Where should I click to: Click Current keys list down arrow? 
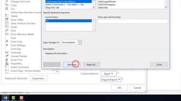(x=94, y=29)
